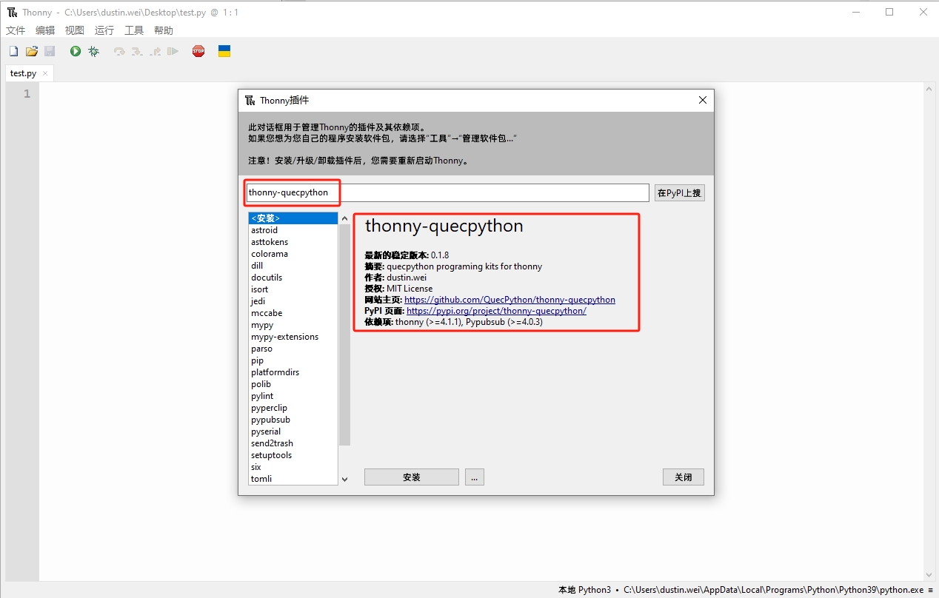This screenshot has width=939, height=598.
Task: Select pyserial in the package list
Action: pyautogui.click(x=293, y=431)
